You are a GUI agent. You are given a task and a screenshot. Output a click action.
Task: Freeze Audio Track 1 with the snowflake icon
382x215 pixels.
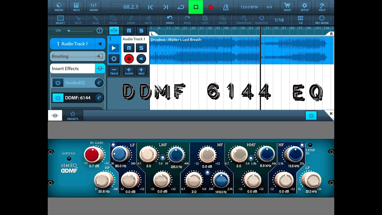point(114,59)
